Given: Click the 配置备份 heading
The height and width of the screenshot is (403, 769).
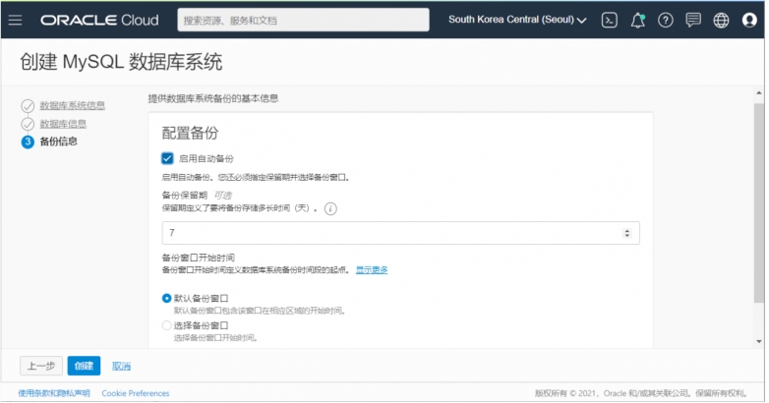Looking at the screenshot, I should (x=191, y=133).
